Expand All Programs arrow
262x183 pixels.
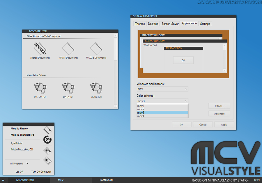point(27,163)
